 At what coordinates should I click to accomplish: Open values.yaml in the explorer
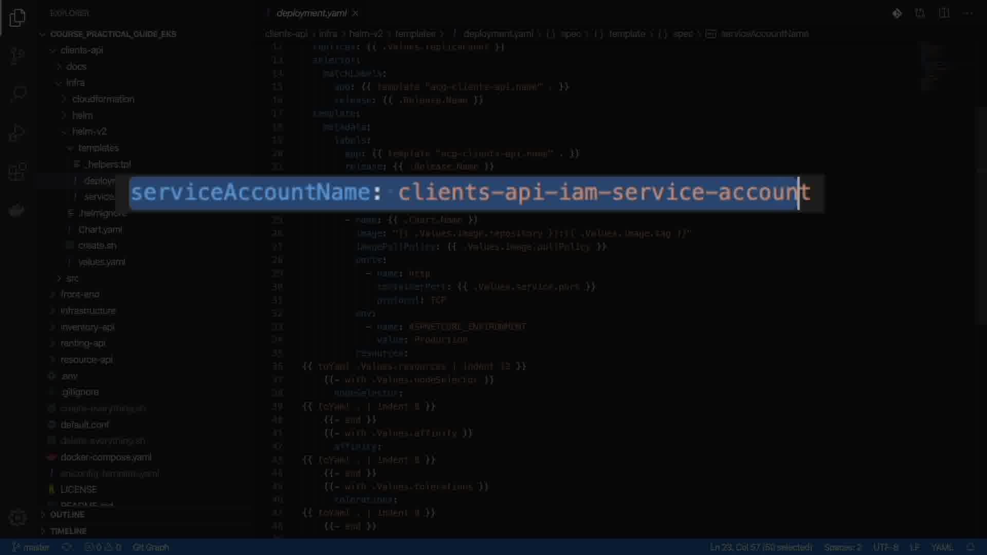tap(101, 262)
